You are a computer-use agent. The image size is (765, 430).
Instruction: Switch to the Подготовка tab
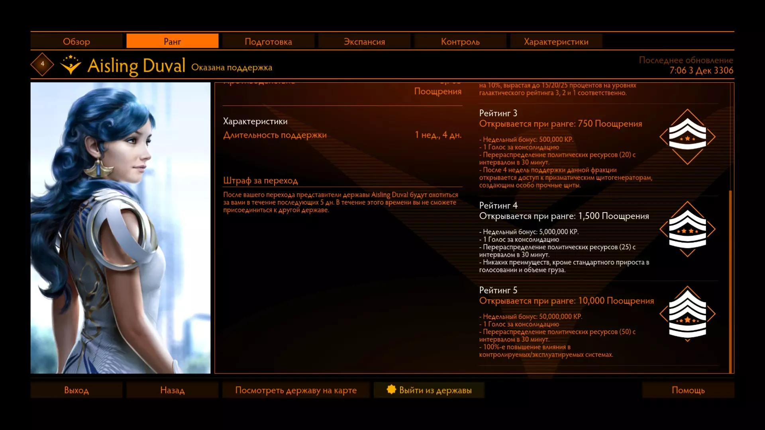pos(268,41)
